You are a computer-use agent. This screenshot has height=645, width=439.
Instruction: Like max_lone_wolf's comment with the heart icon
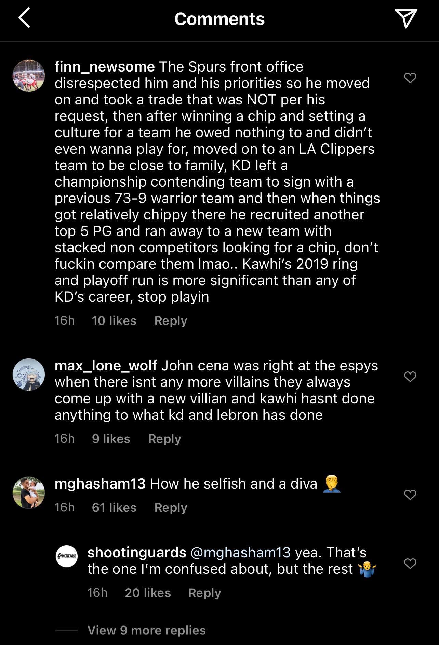(x=410, y=377)
